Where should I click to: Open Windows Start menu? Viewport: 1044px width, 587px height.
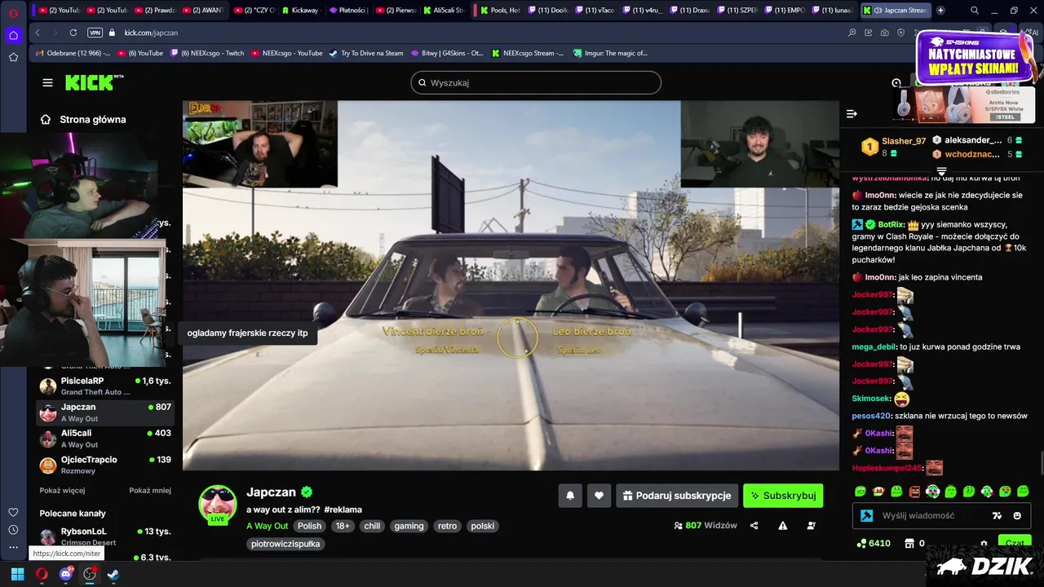click(17, 574)
